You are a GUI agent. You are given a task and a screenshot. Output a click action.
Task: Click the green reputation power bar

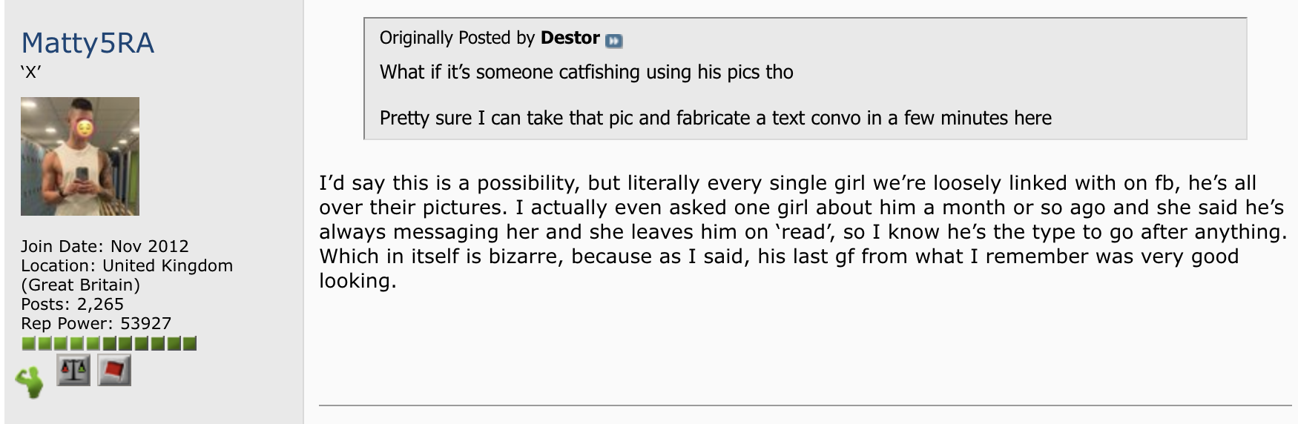point(109,343)
